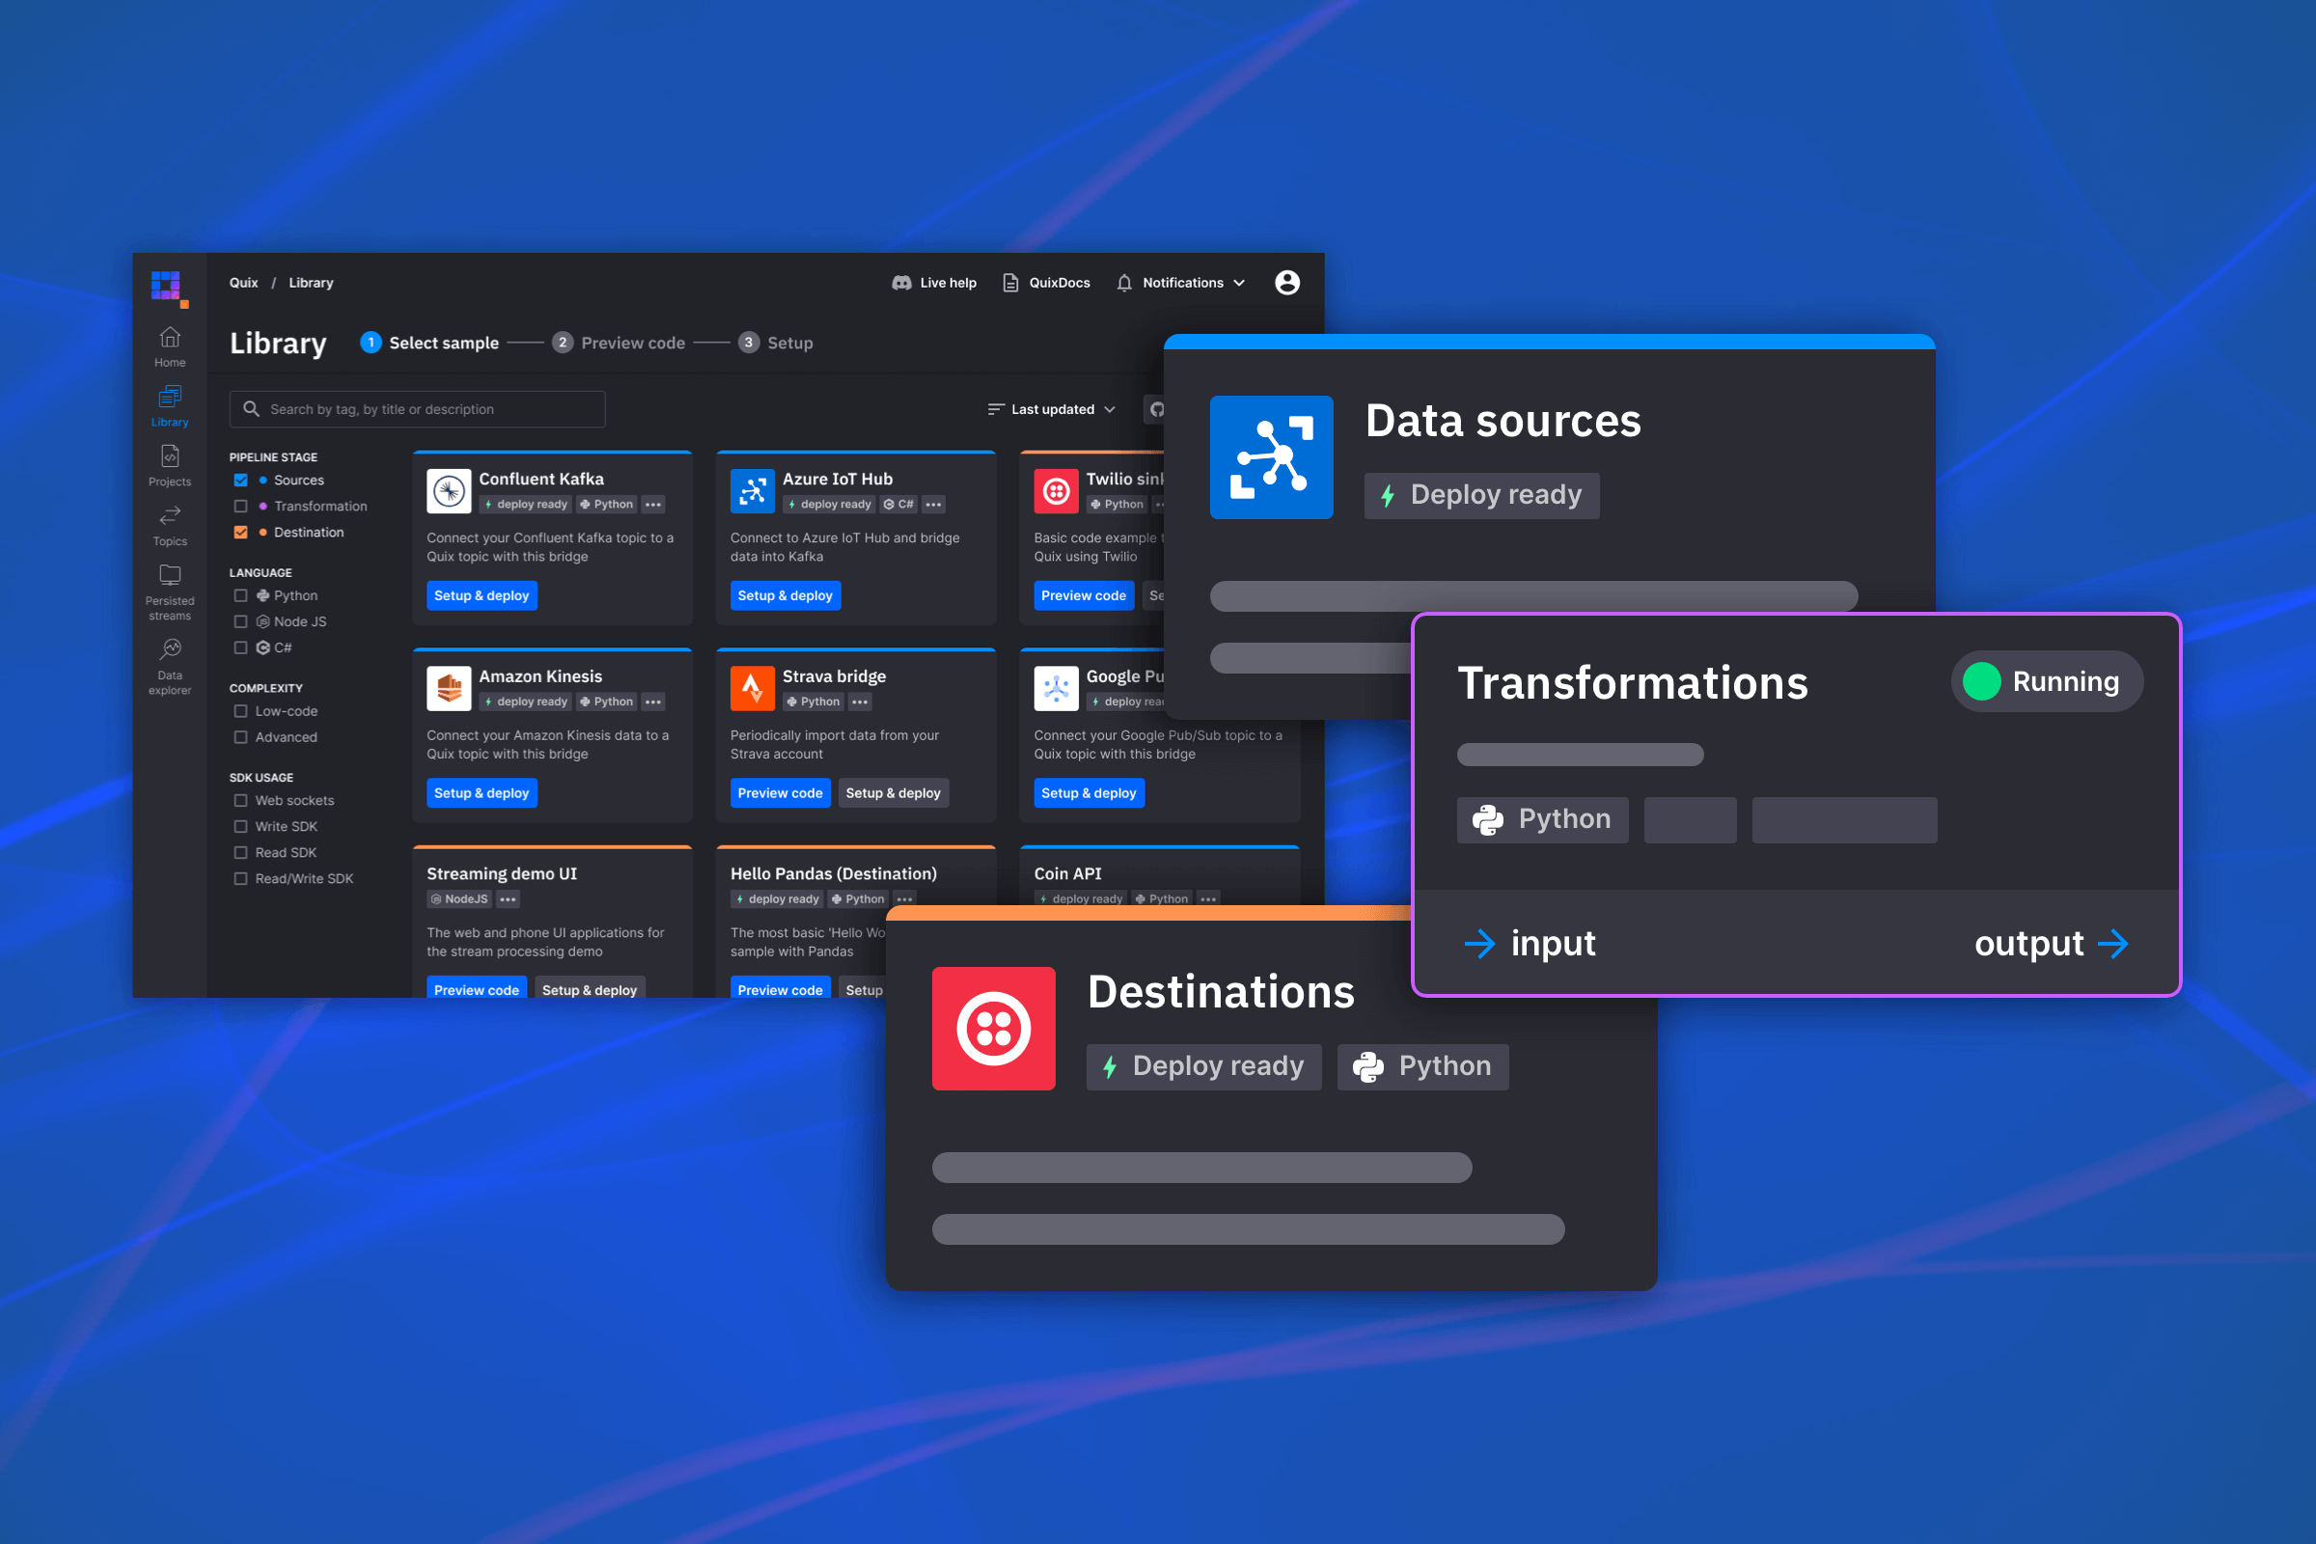Click the Library breadcrumb

point(311,283)
